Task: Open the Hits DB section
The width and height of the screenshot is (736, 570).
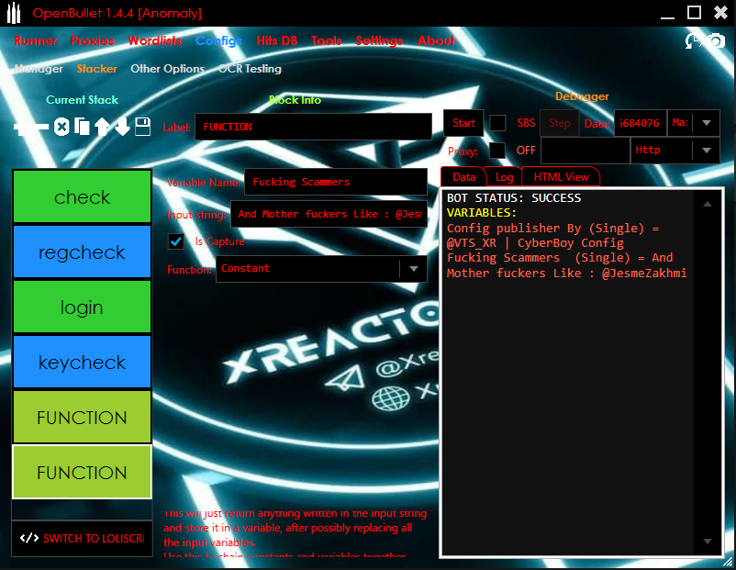Action: [277, 41]
